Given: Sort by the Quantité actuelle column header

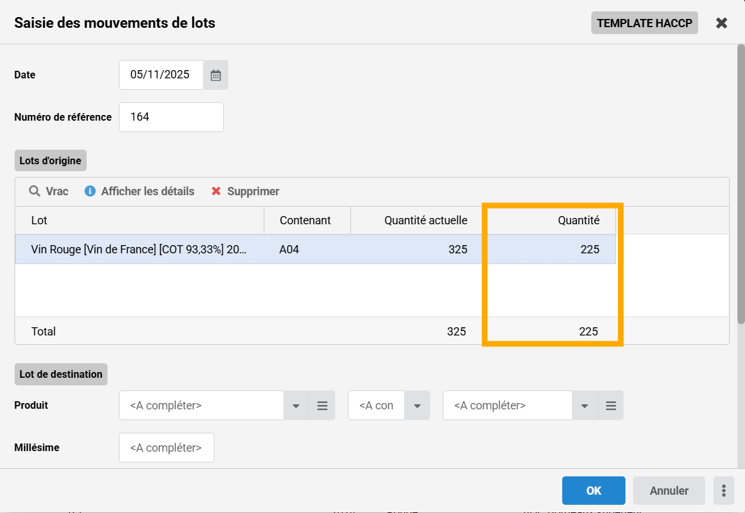Looking at the screenshot, I should [x=426, y=220].
